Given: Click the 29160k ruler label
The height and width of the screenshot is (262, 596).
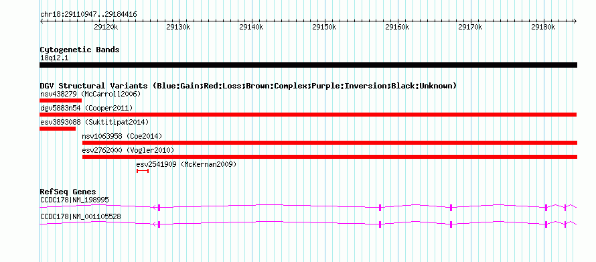Looking at the screenshot, I should click(x=398, y=27).
